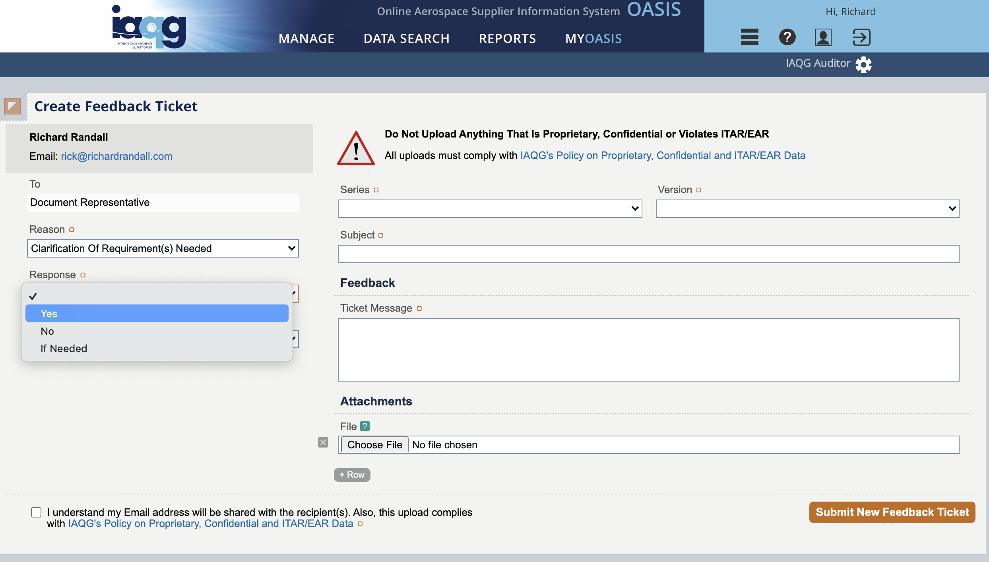Click Submit New Feedback Ticket button
Viewport: 989px width, 562px height.
892,512
